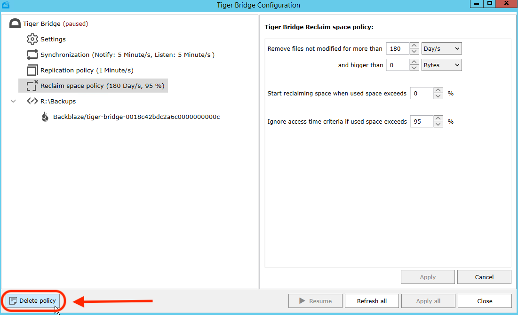Click the 180 days input field
The height and width of the screenshot is (315, 518).
[398, 48]
